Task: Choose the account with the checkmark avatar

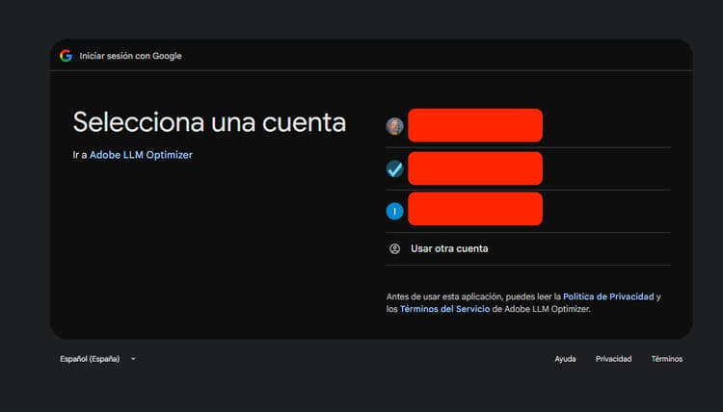Action: [528, 168]
